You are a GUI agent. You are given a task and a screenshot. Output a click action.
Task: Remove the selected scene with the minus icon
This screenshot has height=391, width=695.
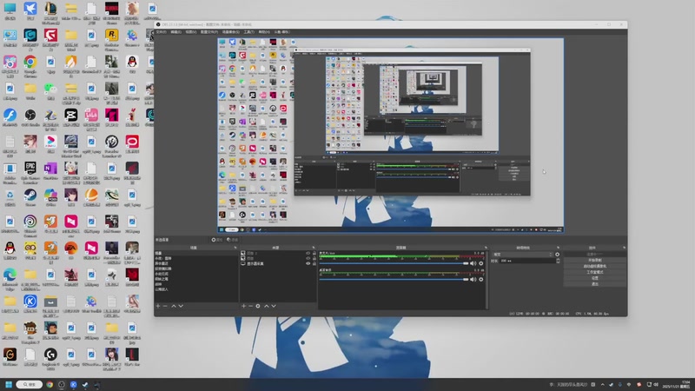165,306
